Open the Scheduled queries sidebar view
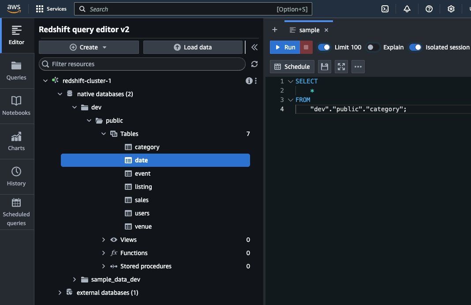 (x=16, y=212)
